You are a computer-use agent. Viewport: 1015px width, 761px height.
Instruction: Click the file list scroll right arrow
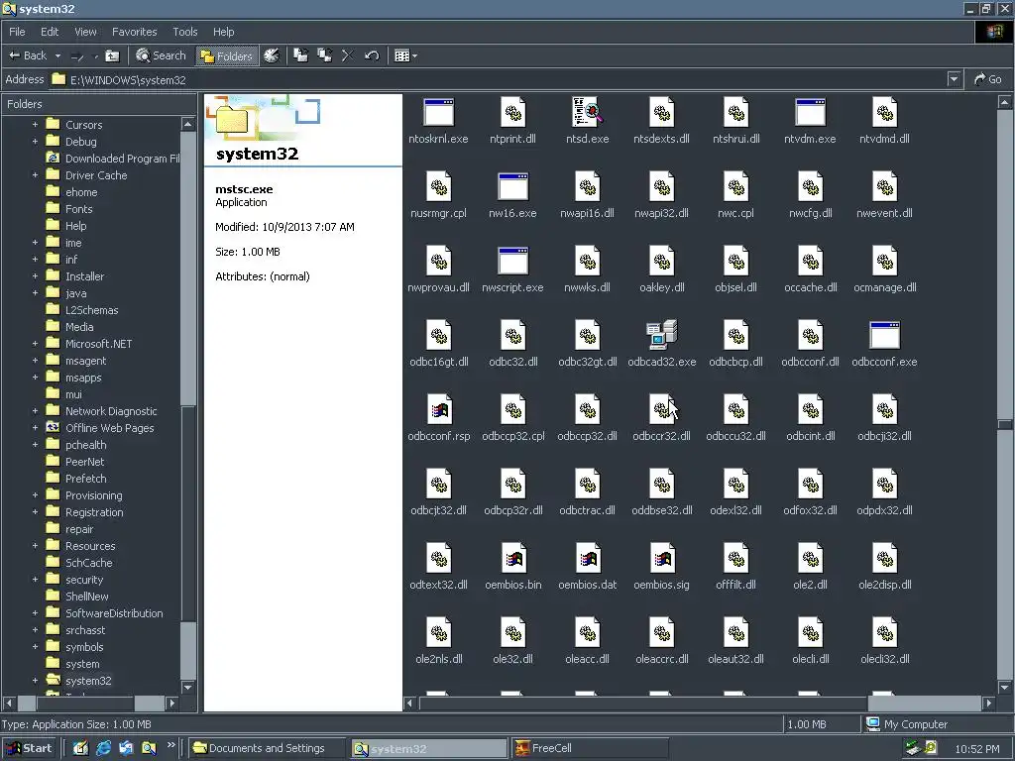coord(988,703)
